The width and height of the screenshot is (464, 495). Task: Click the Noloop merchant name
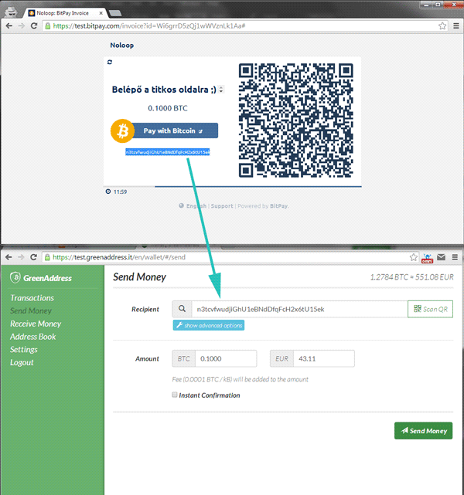point(121,45)
